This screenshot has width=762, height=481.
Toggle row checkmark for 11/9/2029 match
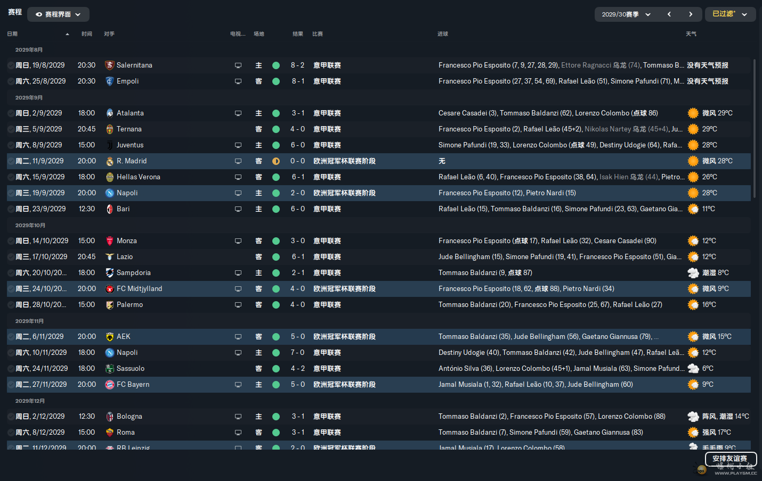tap(11, 161)
